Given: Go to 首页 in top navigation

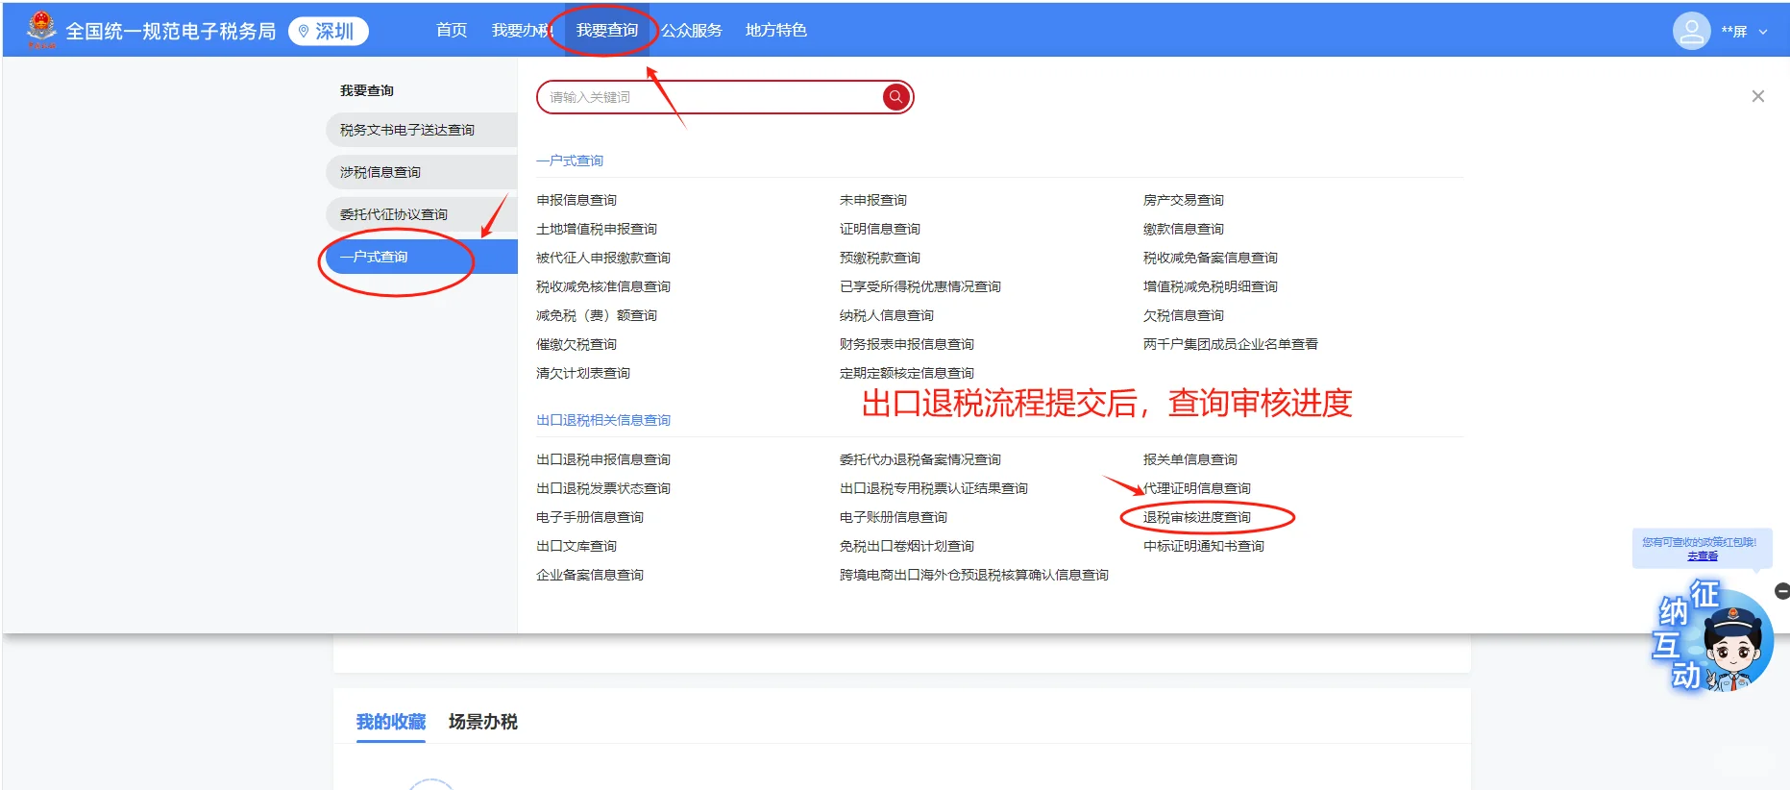Looking at the screenshot, I should (x=452, y=31).
